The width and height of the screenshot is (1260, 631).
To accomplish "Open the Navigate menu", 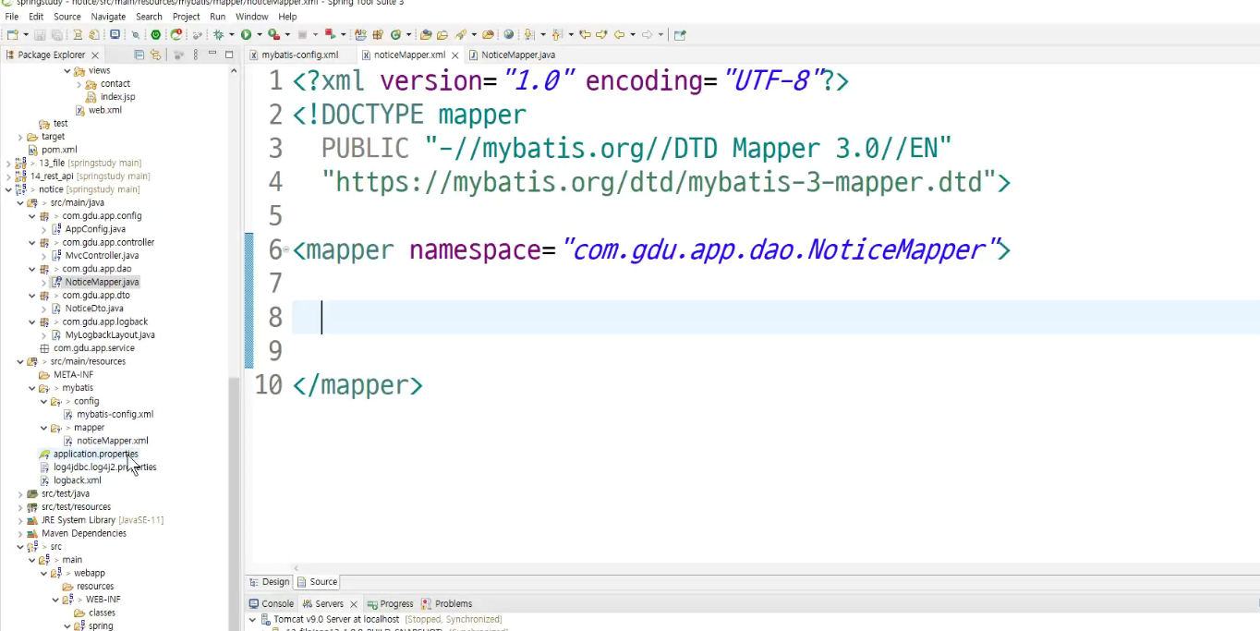I will 108,17.
